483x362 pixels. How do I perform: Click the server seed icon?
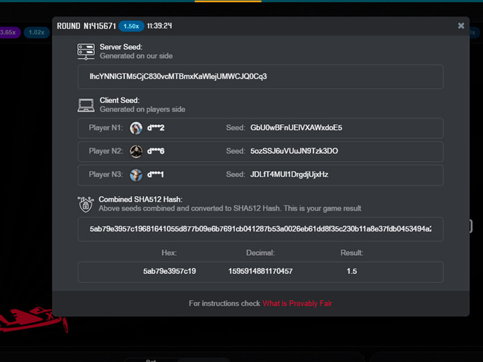[86, 51]
